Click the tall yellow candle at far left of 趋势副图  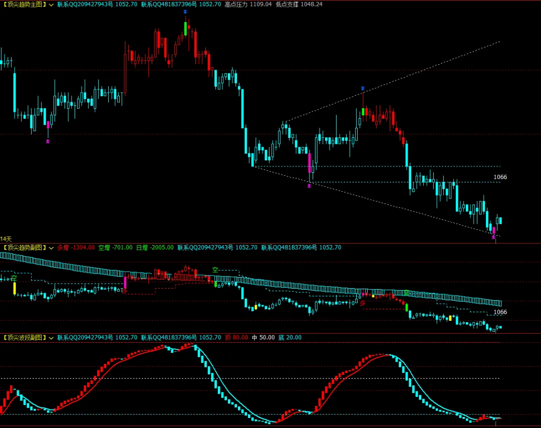coord(15,289)
